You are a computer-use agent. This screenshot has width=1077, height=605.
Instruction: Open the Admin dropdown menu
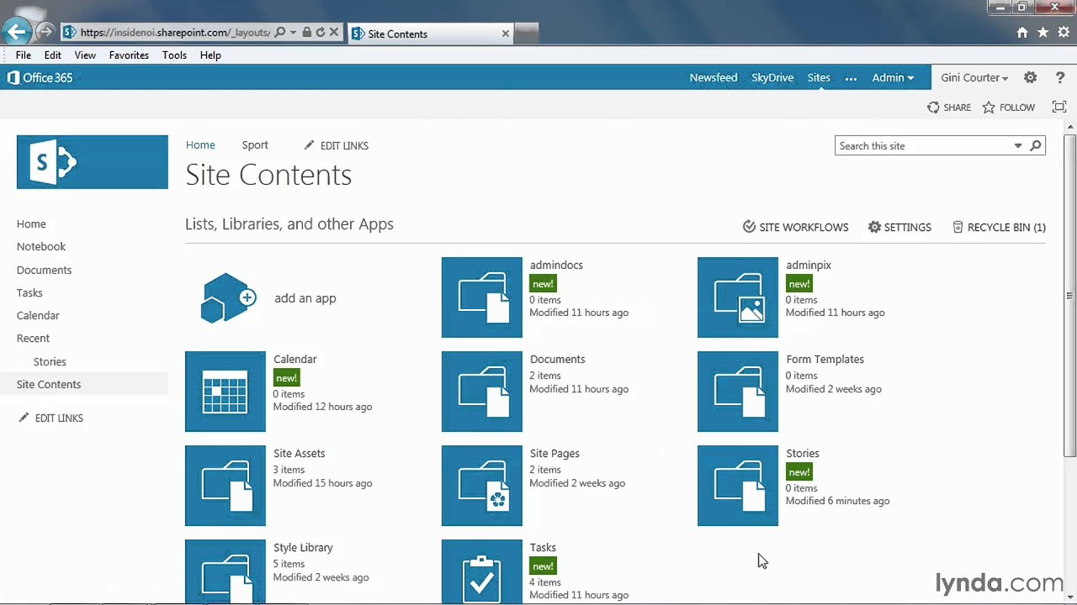(892, 77)
